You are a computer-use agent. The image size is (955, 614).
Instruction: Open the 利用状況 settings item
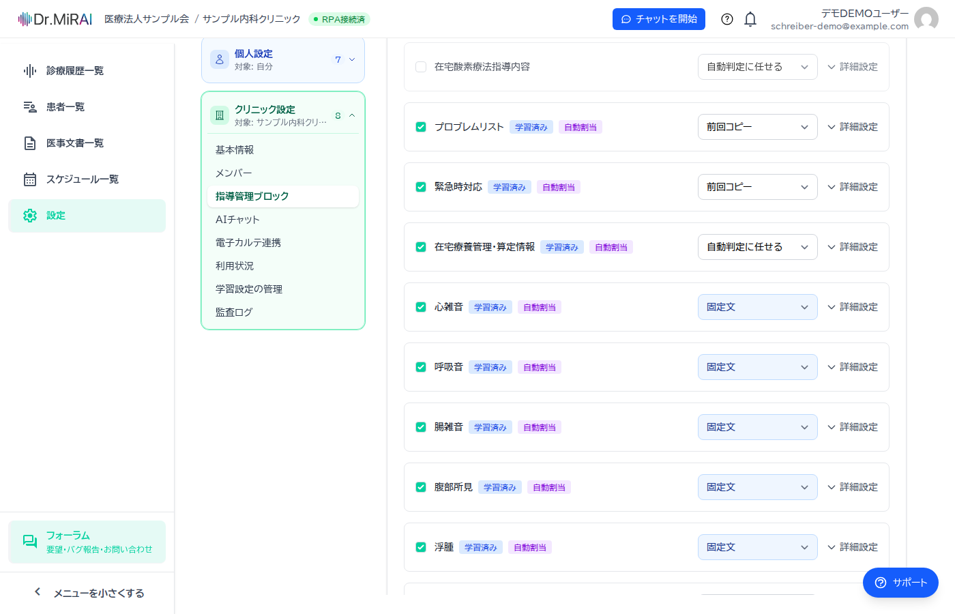[x=282, y=266]
